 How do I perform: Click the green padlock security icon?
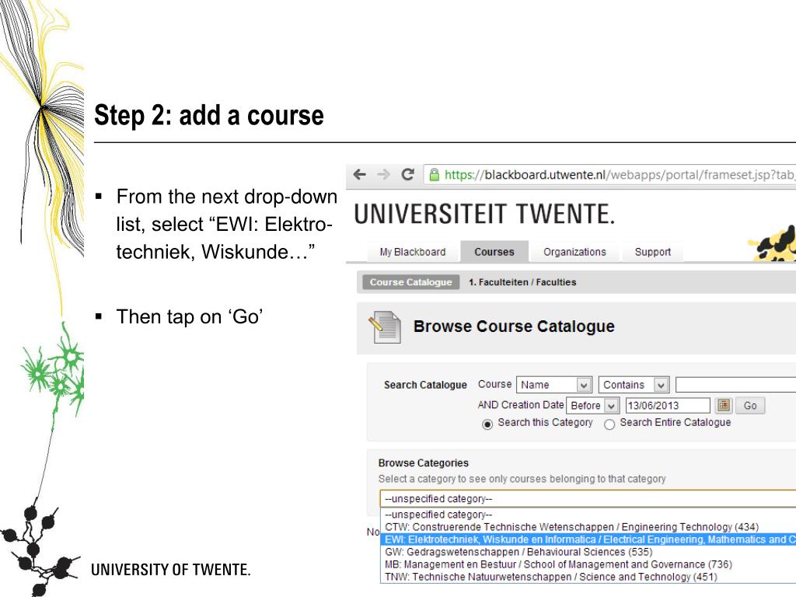(x=434, y=175)
